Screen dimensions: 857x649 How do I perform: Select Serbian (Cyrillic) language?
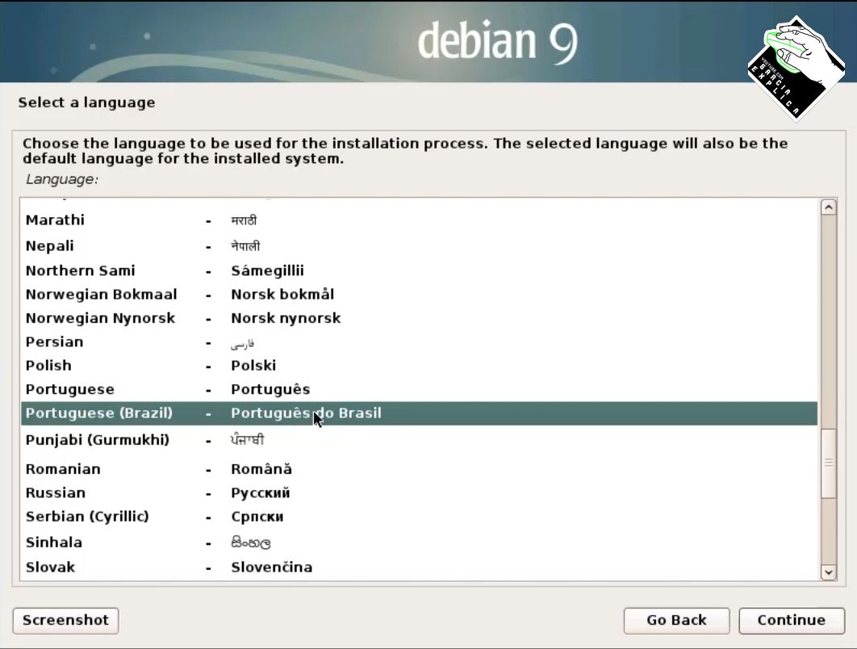[419, 517]
